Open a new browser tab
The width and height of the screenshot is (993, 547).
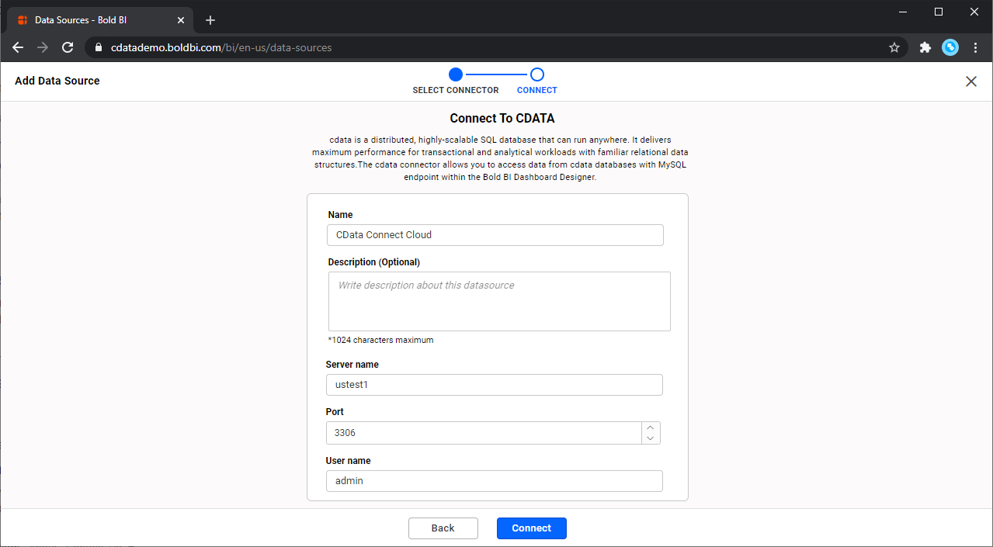click(210, 20)
